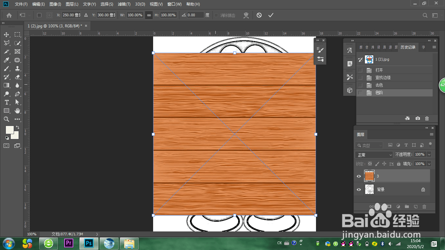
Task: Toggle maintain aspect ratio link
Action: pyautogui.click(x=149, y=15)
